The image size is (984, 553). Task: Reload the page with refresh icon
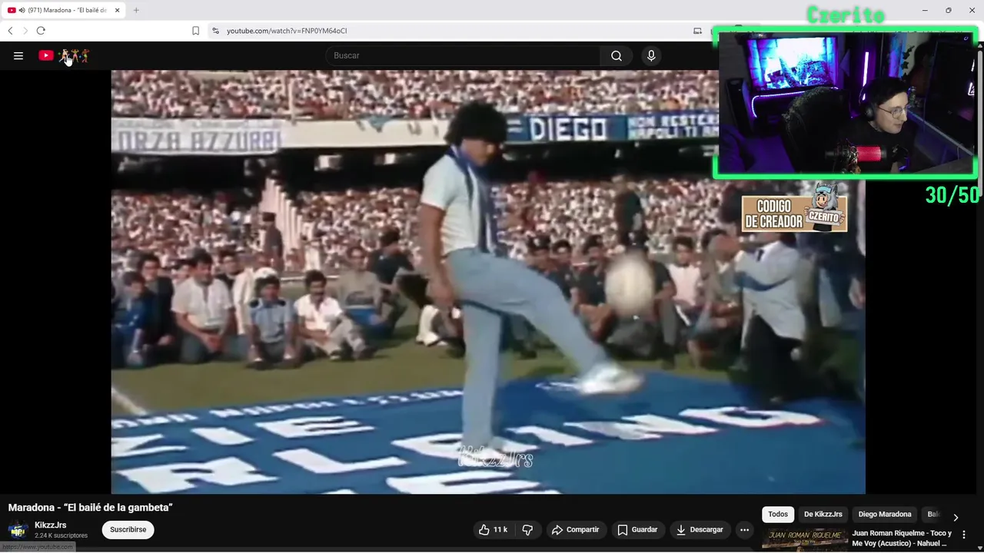41,31
